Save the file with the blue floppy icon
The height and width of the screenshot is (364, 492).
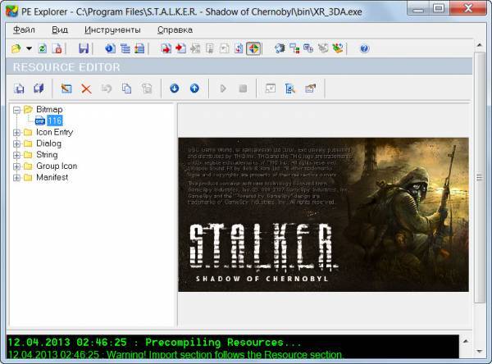[x=84, y=48]
